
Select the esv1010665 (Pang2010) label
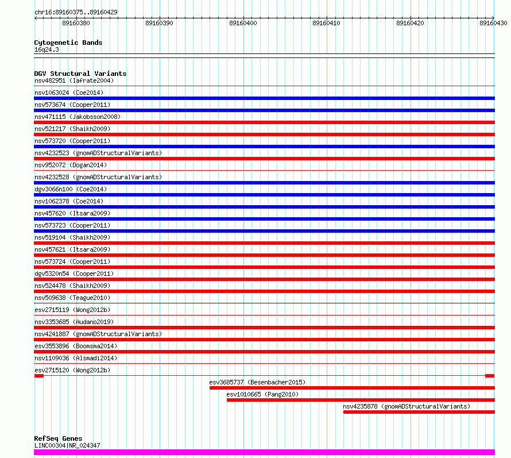pos(262,394)
